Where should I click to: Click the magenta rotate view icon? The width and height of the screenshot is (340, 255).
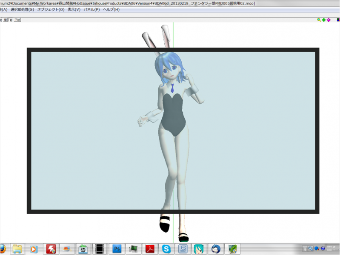point(329,20)
